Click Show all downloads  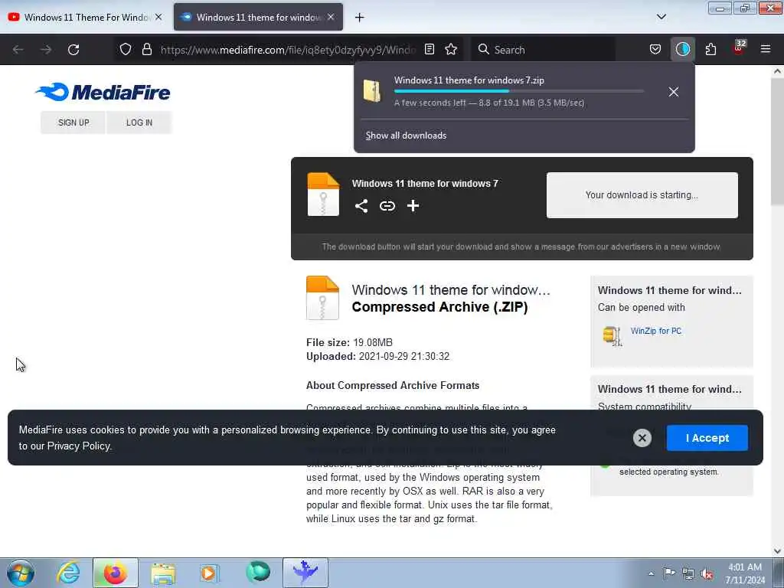[x=406, y=136]
